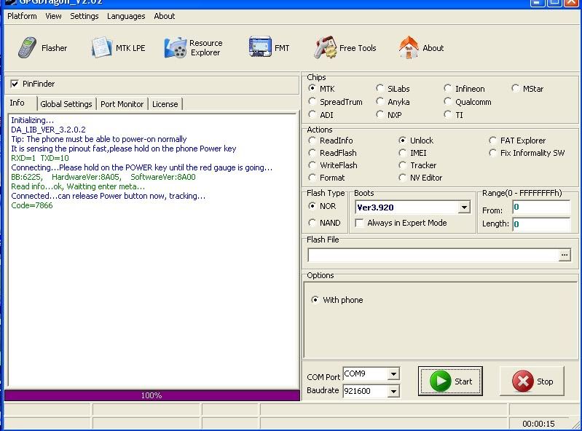
Task: Open the FMT tool icon
Action: coord(260,47)
